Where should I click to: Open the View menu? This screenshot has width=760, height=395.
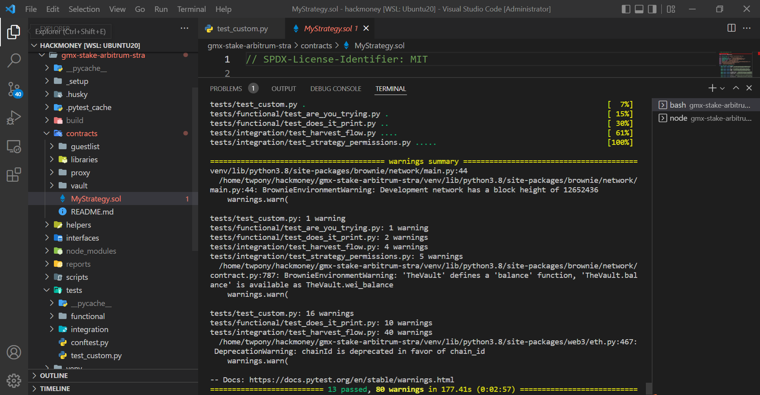coord(117,9)
